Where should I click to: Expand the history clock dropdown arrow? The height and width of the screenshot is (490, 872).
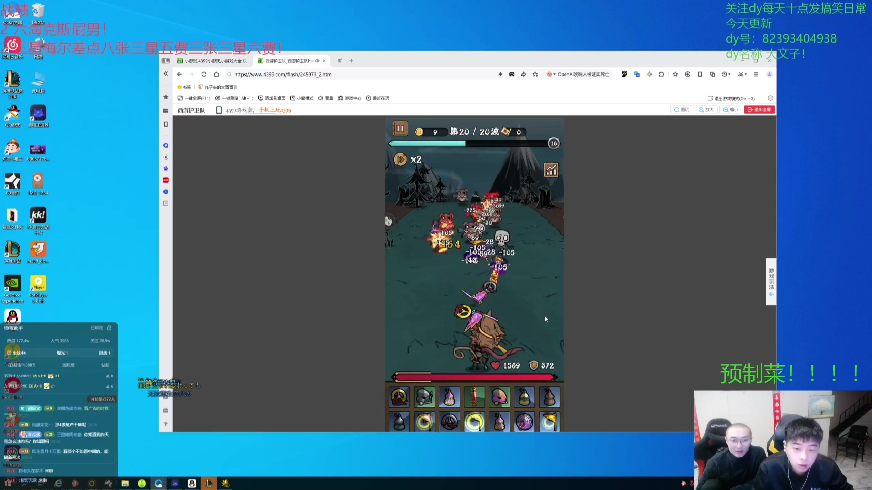pyautogui.click(x=729, y=74)
